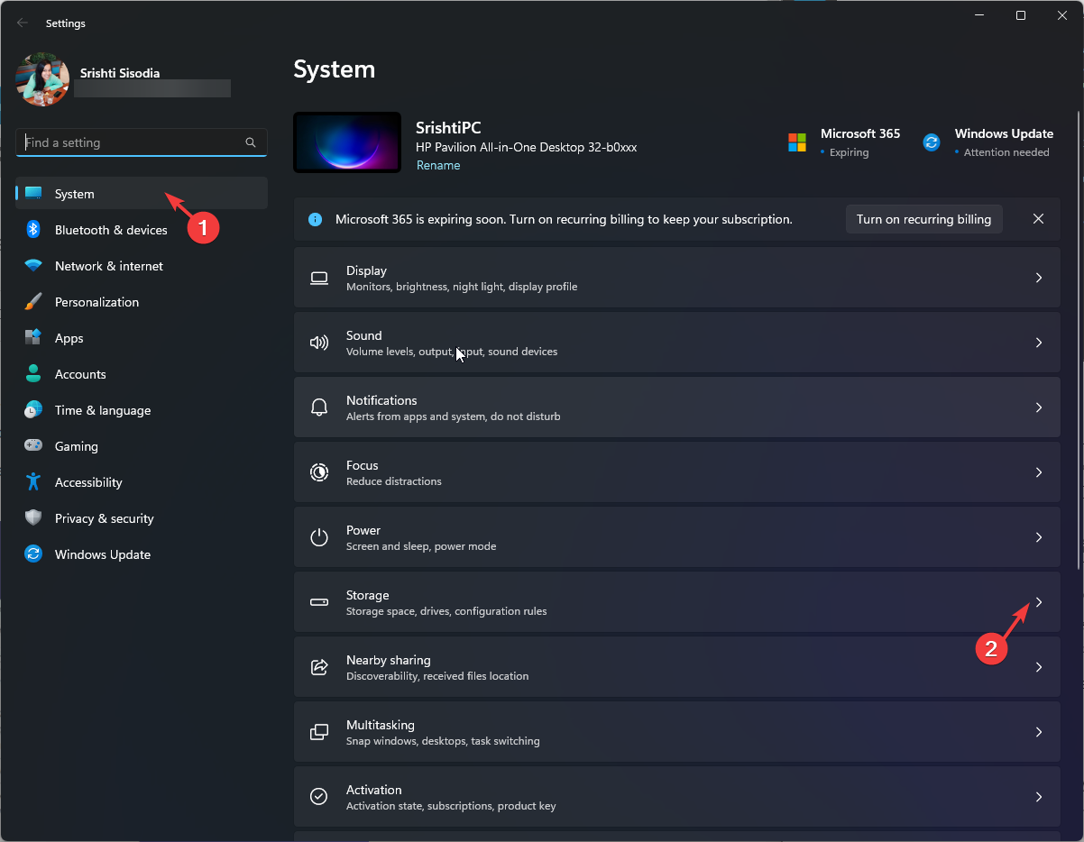
Task: Click the Personalization paintbrush icon
Action: coord(33,302)
